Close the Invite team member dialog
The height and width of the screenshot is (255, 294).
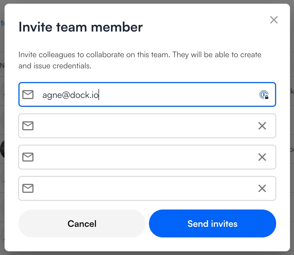274,20
